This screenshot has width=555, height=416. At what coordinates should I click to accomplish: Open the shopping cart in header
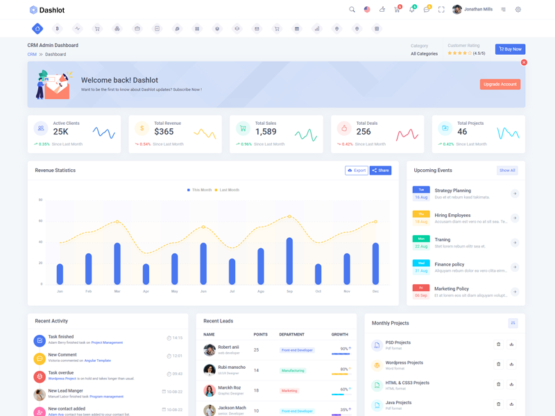397,10
